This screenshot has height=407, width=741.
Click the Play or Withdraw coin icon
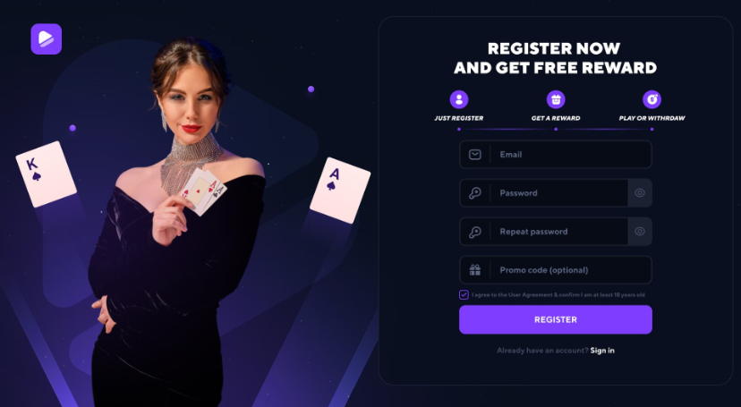pos(652,99)
